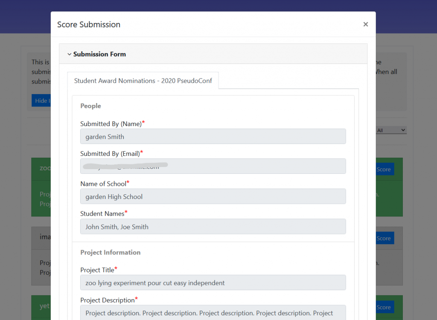Open the All filter dropdown behind dialog
437x320 pixels.
pos(391,130)
